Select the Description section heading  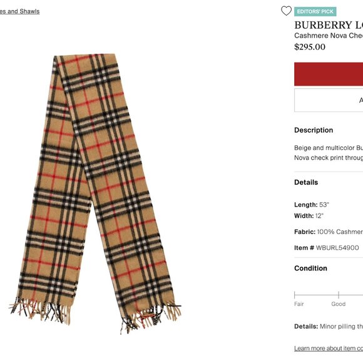314,130
